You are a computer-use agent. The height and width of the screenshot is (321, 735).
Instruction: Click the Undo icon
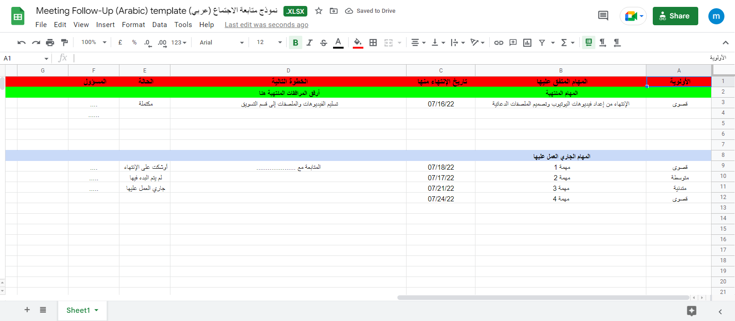pyautogui.click(x=22, y=43)
